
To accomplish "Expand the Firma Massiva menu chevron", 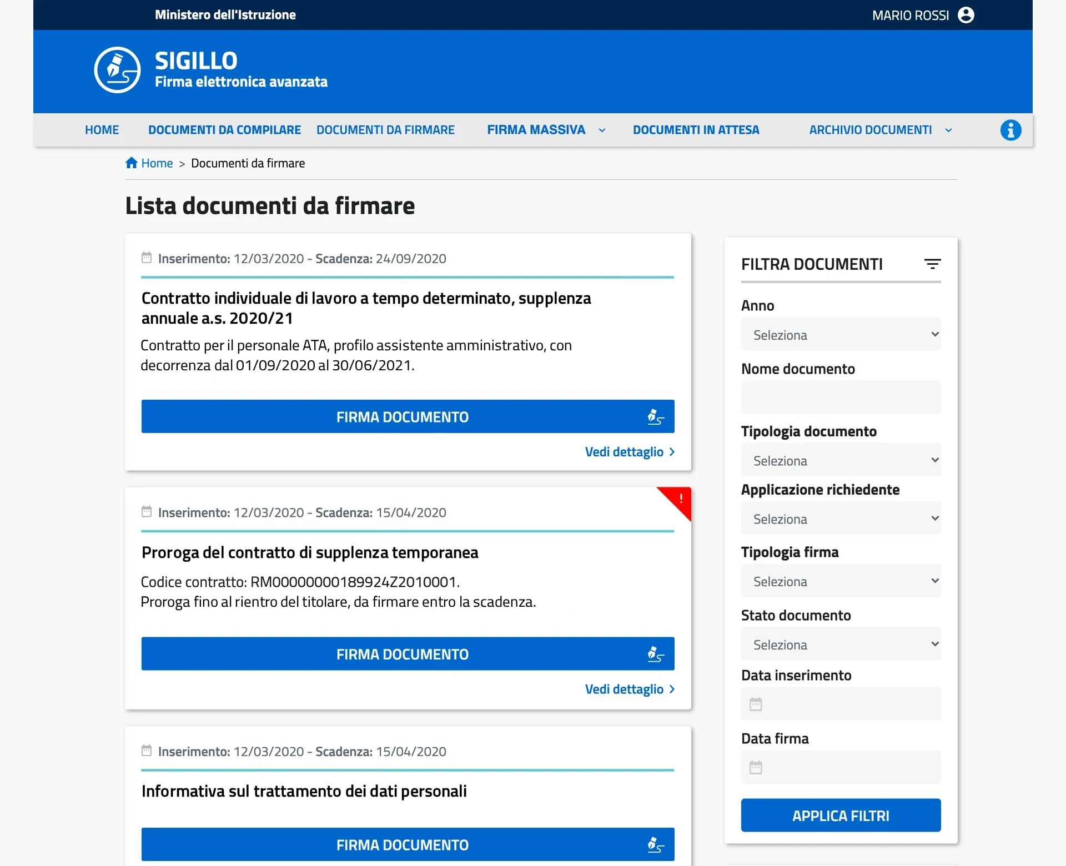I will [x=602, y=130].
